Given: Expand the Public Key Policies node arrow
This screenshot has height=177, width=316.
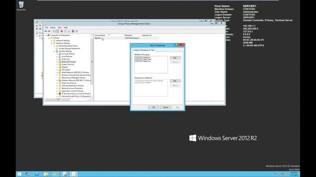Looking at the screenshot, I should 57,83.
